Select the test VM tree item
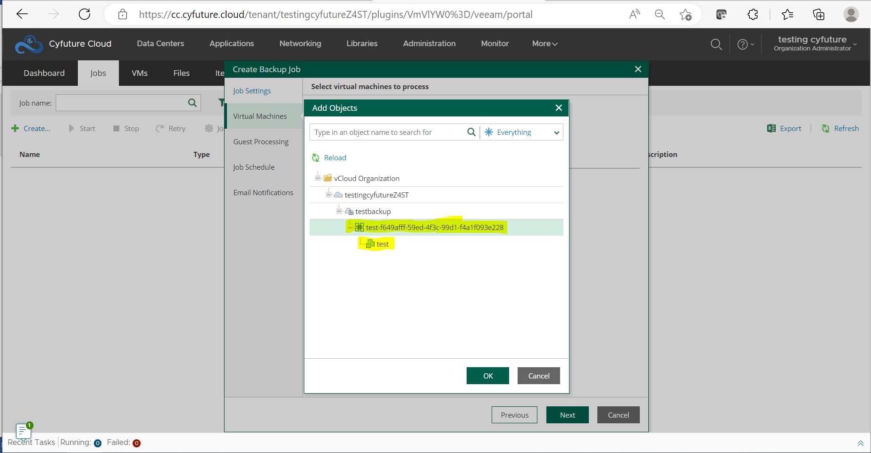Image resolution: width=871 pixels, height=453 pixels. [383, 244]
